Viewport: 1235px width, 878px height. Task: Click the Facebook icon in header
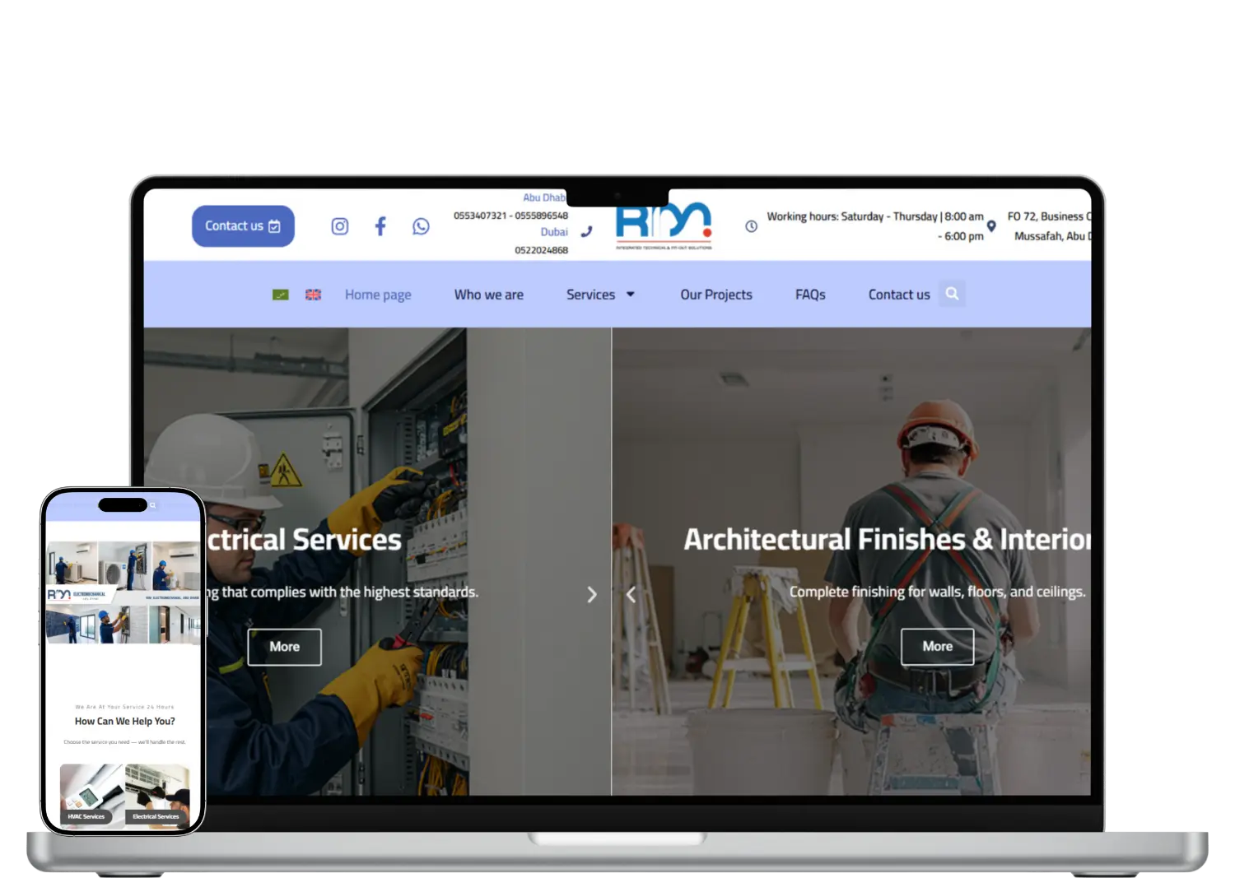click(380, 226)
